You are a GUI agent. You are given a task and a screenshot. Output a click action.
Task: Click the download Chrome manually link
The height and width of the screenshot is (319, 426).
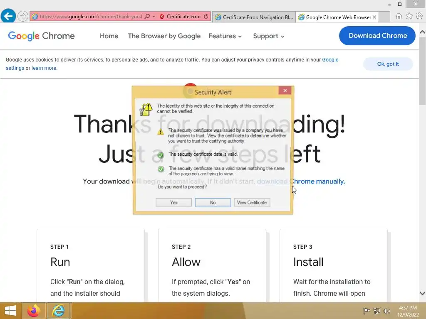coord(301,181)
